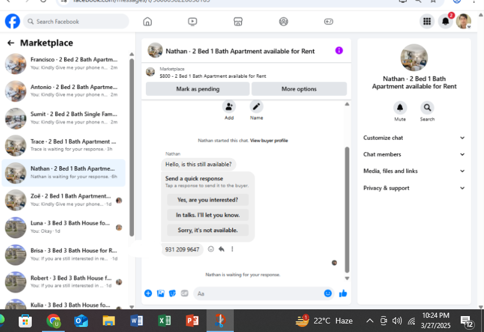Open Nathan's listing thumbnail in right panel
This screenshot has height=332, width=484.
[x=414, y=58]
